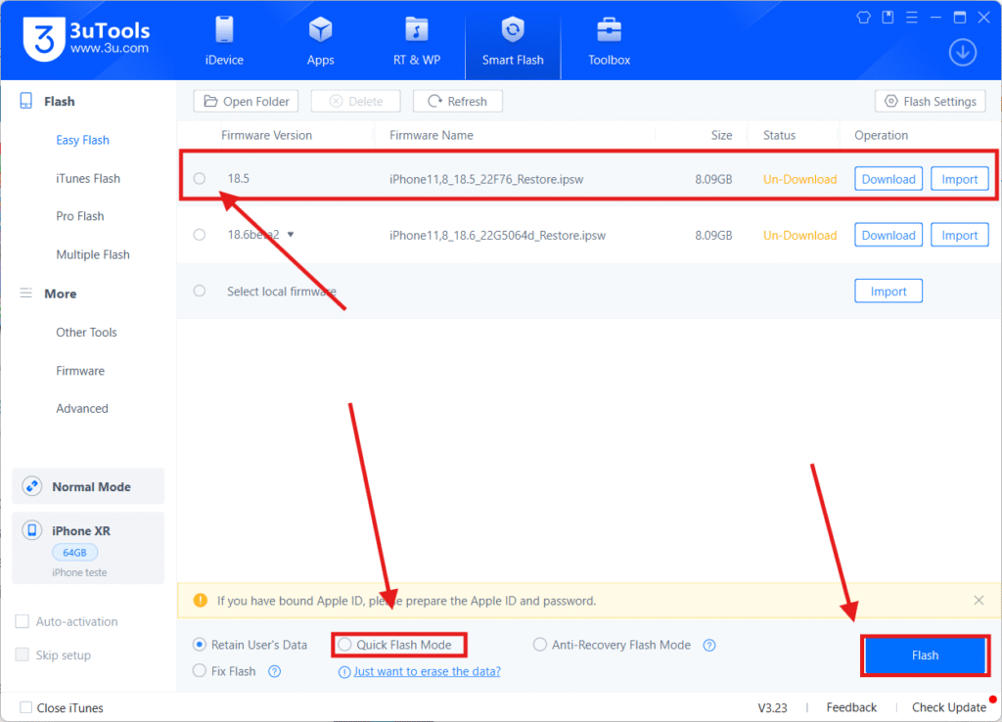Click the help icon beside Anti-Recovery Flash Mode
Screen dimensions: 1002x722
click(709, 646)
